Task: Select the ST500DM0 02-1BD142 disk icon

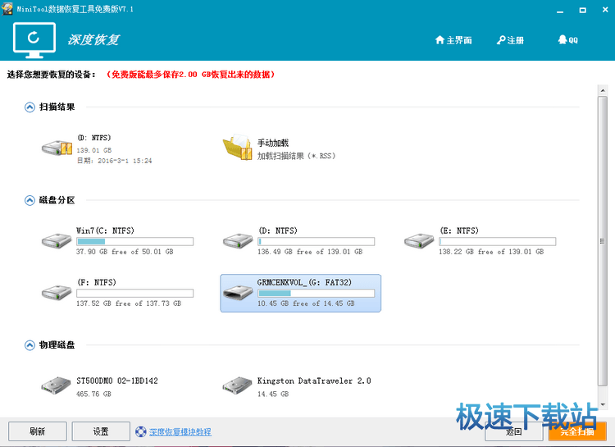Action: point(56,385)
